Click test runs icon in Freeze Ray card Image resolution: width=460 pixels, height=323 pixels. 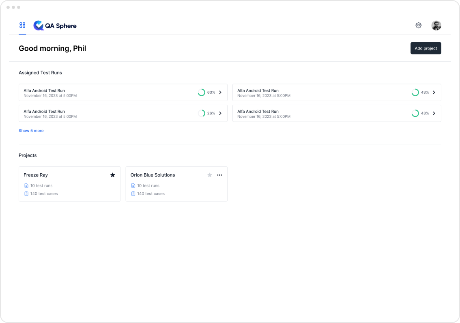(x=26, y=185)
